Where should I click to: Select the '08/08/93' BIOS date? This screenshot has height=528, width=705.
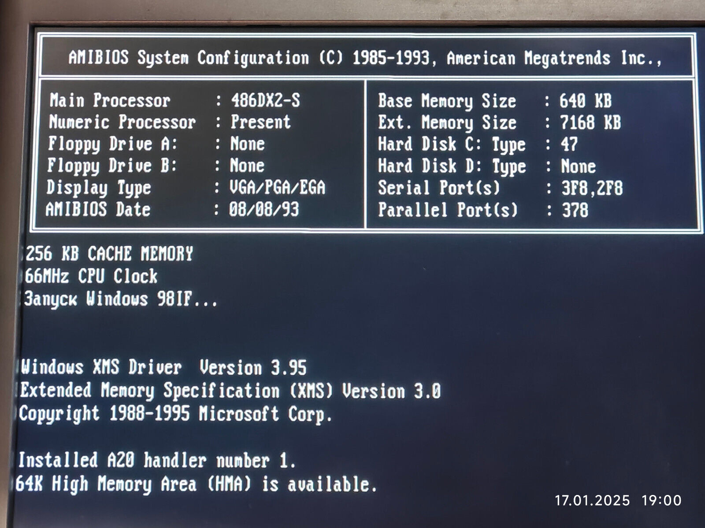(x=263, y=209)
